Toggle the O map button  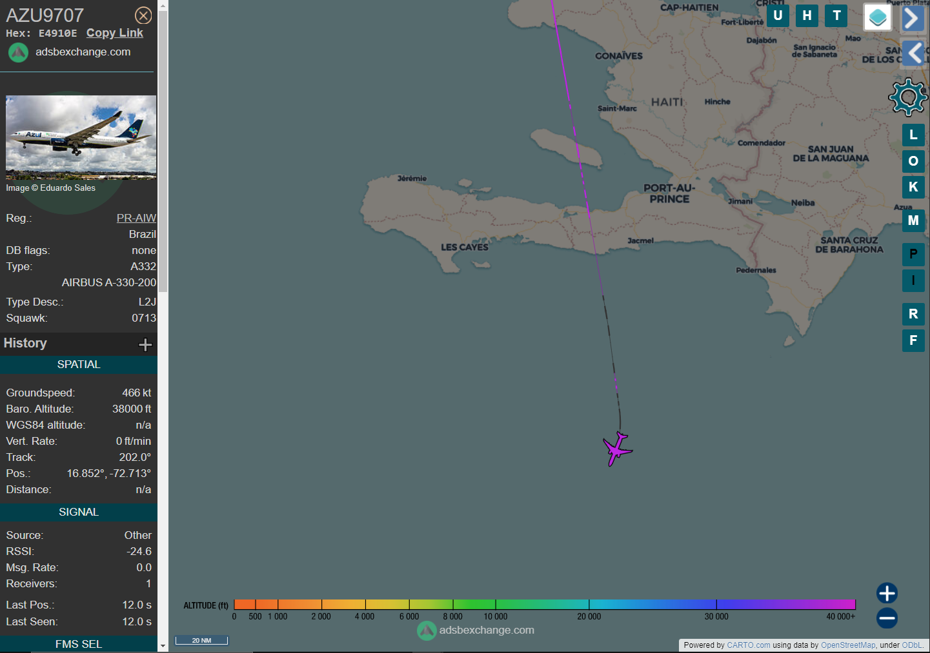[x=913, y=161]
